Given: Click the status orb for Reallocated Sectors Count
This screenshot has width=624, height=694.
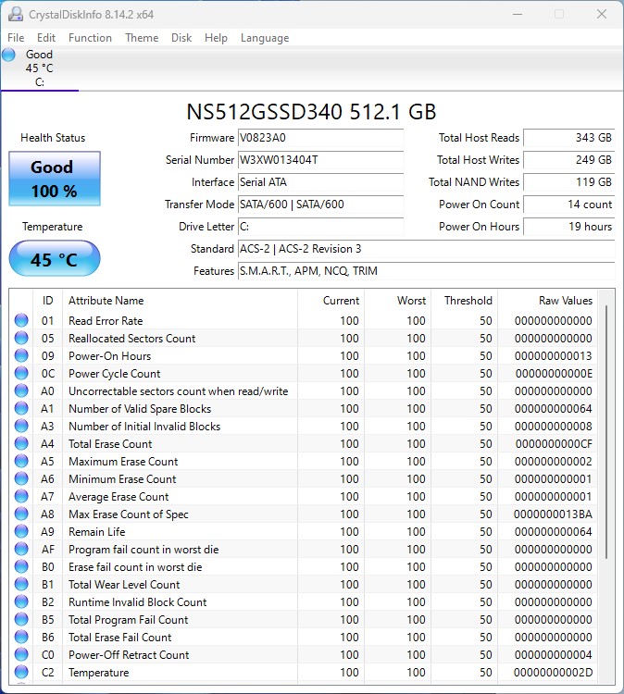Looking at the screenshot, I should pyautogui.click(x=21, y=338).
